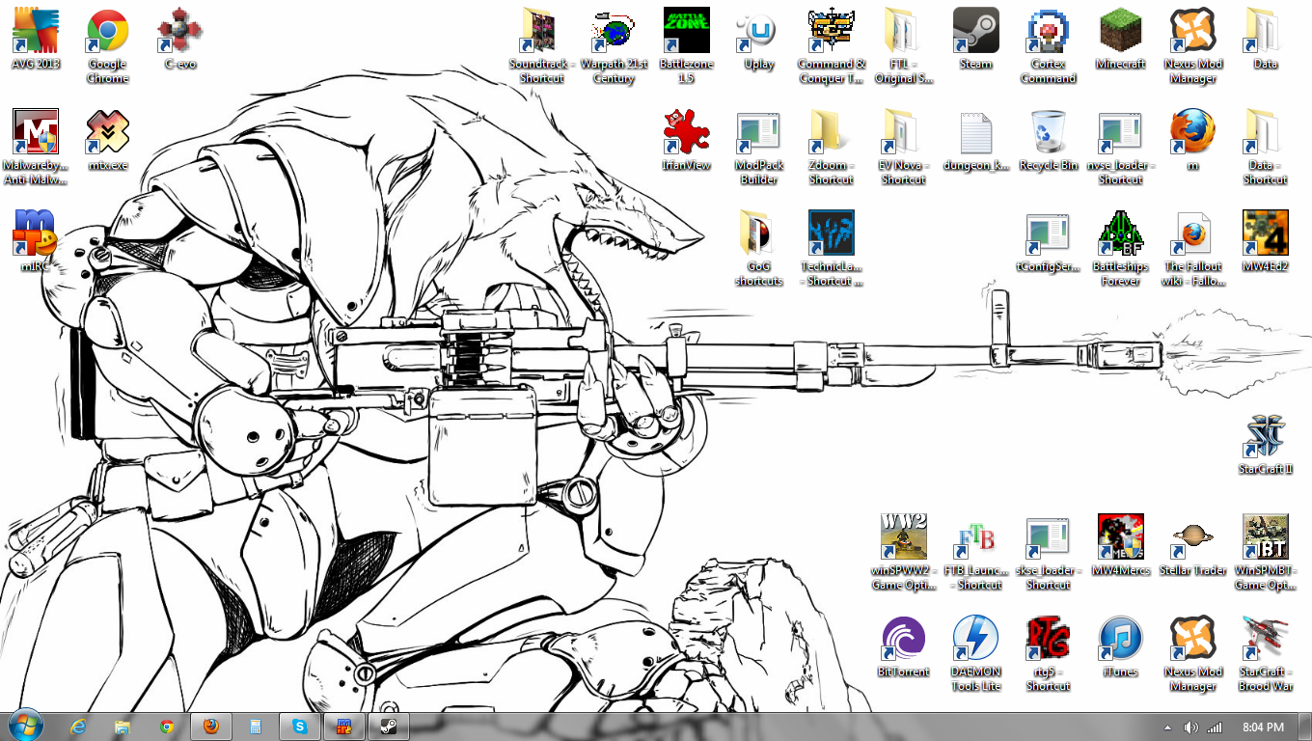Launch IrfanView from the desktop
Viewport: 1312px width, 741px height.
tap(687, 133)
